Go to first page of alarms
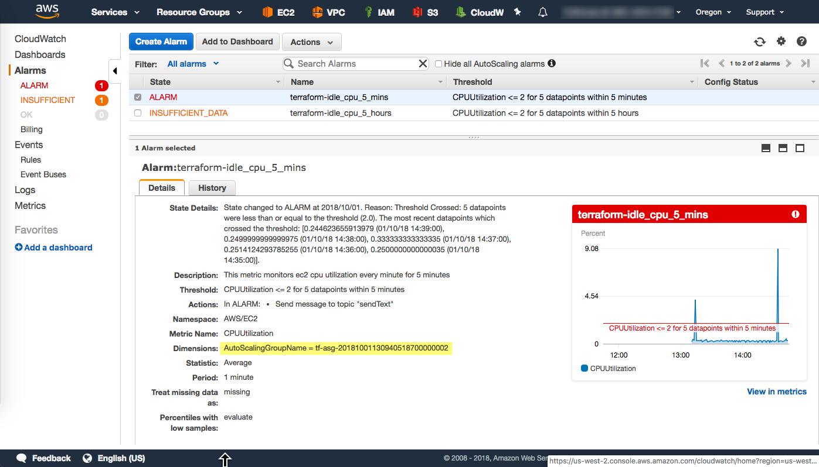This screenshot has width=819, height=467. coord(705,63)
